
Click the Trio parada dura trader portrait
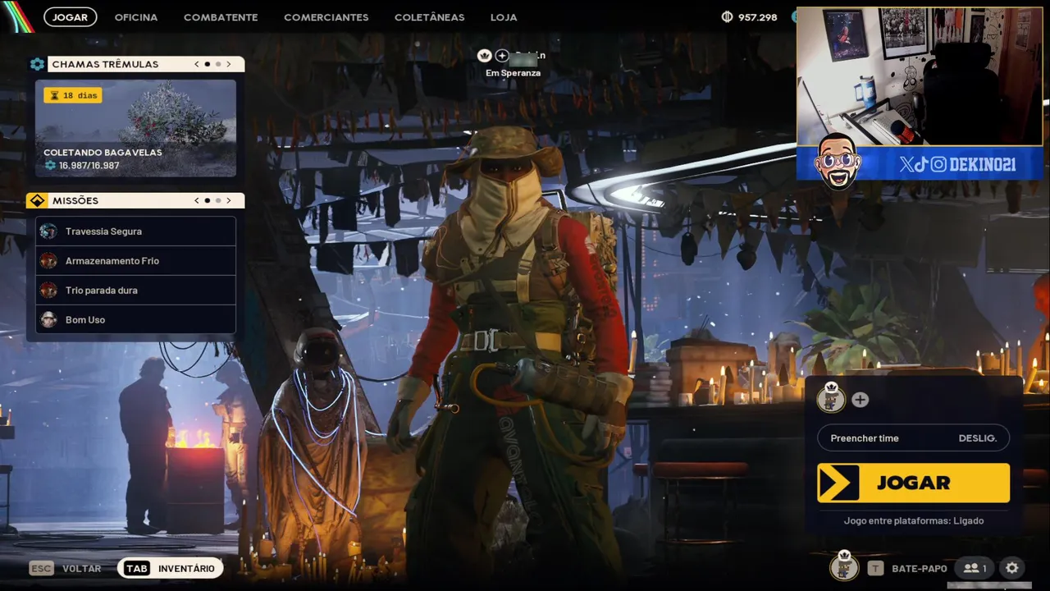point(48,291)
